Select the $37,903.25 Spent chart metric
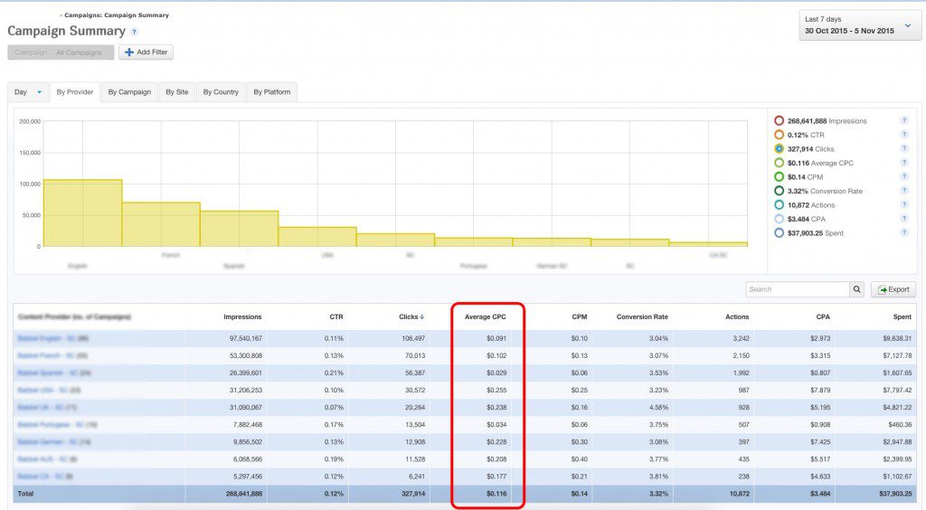Screen dimensions: 926x510 [x=779, y=232]
